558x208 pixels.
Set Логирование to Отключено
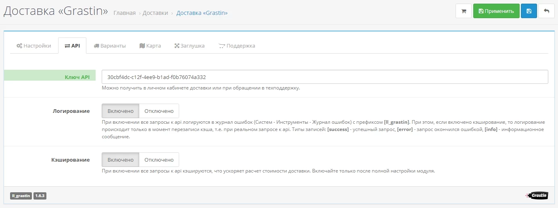pos(159,111)
